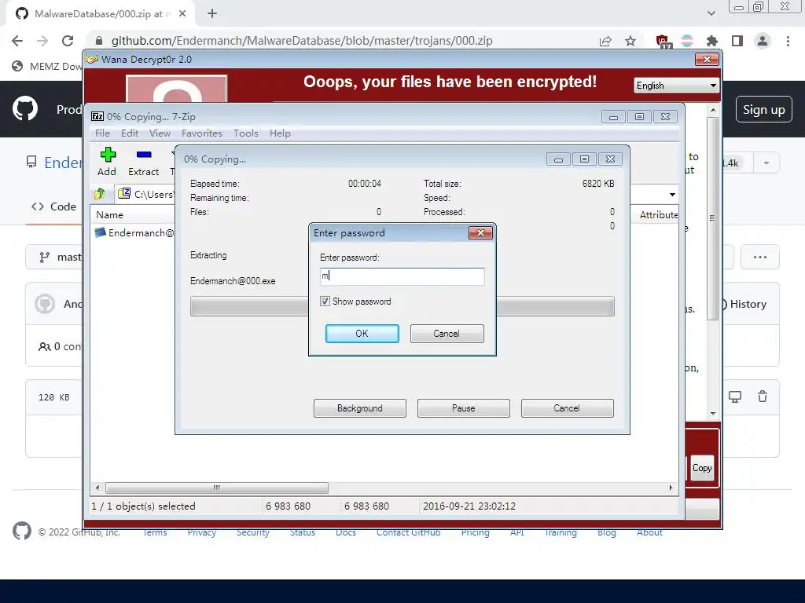Expand the 7-Zip address path dropdown
Image resolution: width=805 pixels, height=603 pixels.
coord(672,195)
